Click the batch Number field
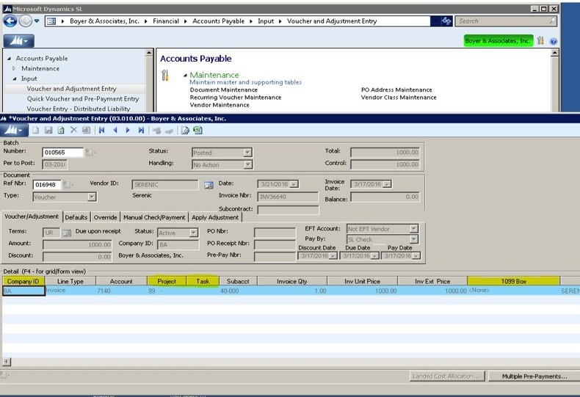580x397 pixels. click(x=62, y=153)
